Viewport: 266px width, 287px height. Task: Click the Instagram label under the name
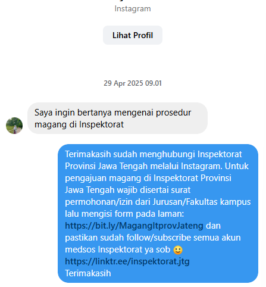tap(133, 9)
